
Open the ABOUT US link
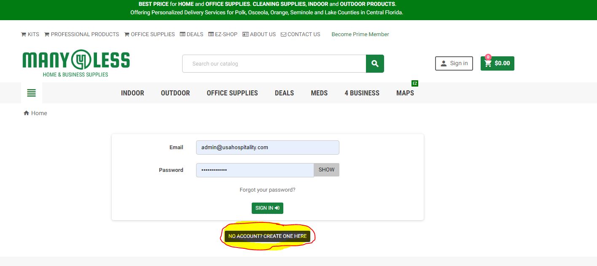click(259, 34)
